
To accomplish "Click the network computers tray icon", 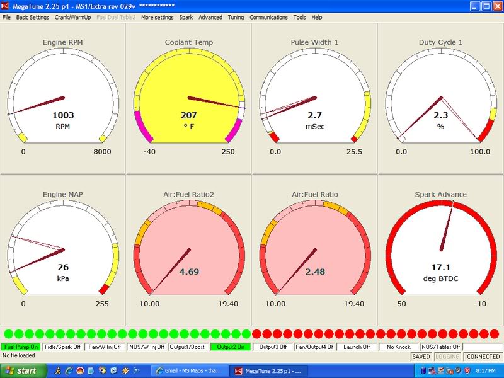I will tap(432, 370).
